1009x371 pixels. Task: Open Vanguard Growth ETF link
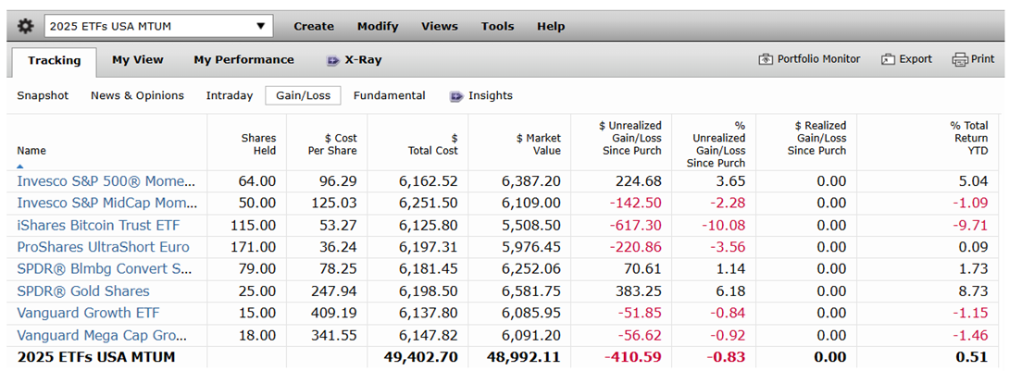click(88, 313)
